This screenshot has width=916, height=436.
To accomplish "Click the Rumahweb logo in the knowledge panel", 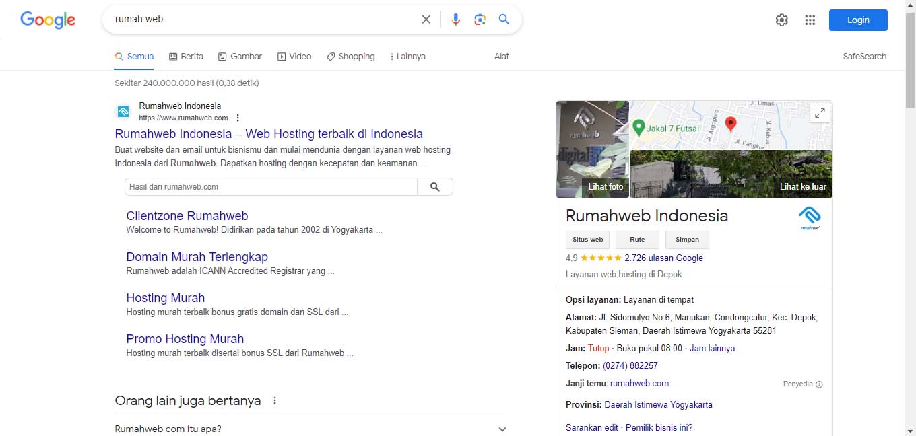I will pos(809,218).
